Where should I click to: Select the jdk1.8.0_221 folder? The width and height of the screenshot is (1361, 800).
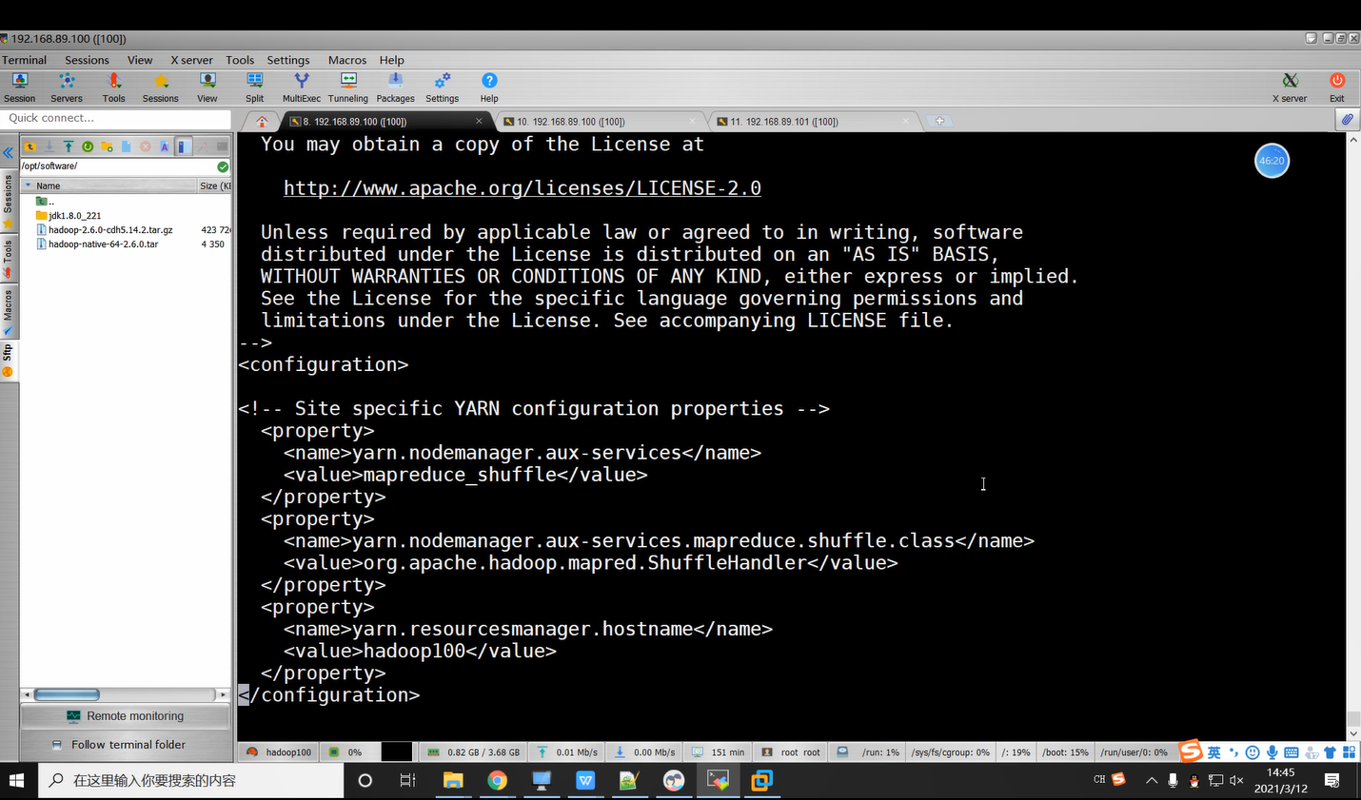74,216
